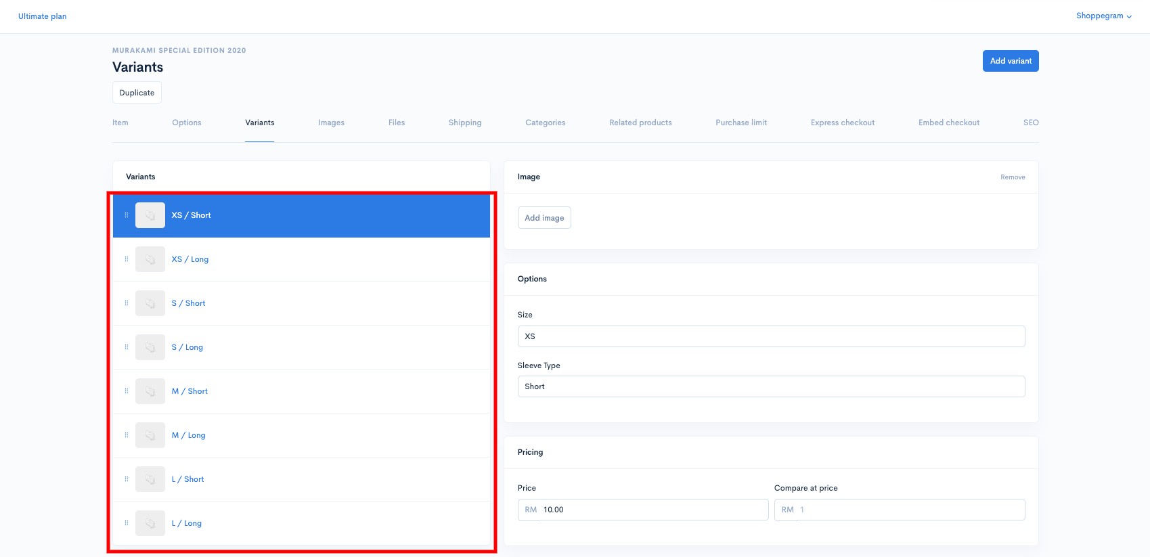
Task: Click the placeholder thumbnail for M / Short
Action: coord(150,391)
